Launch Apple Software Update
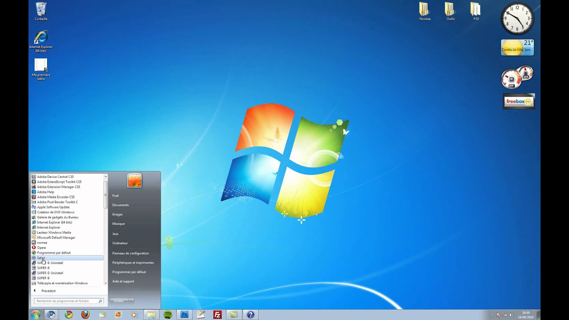The image size is (569, 320). [x=68, y=207]
